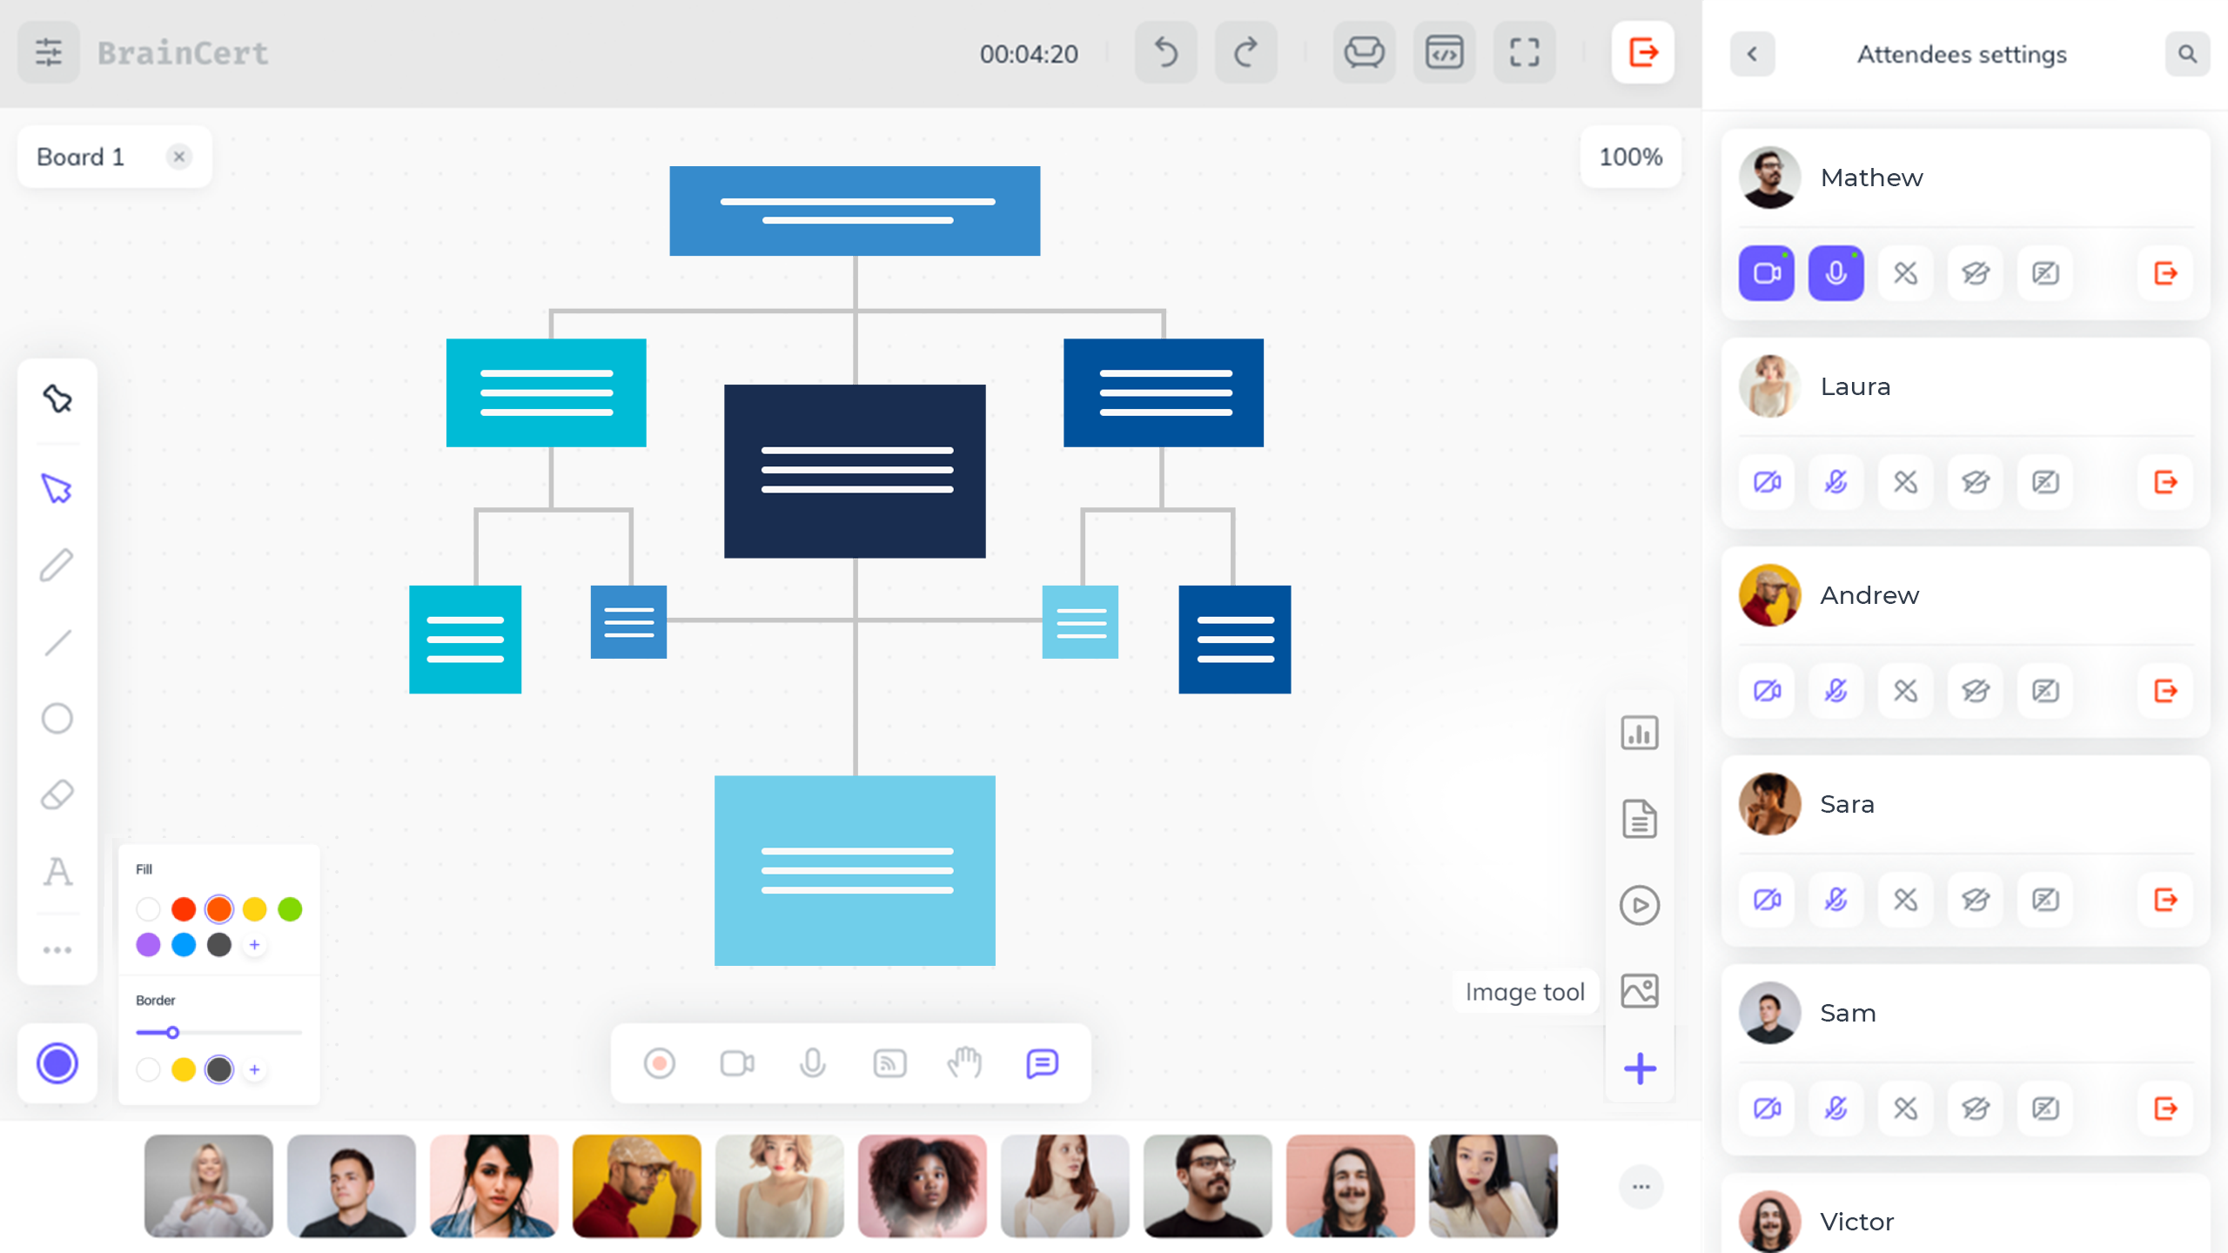Mute Mathew's microphone
The image size is (2228, 1253).
click(x=1836, y=273)
